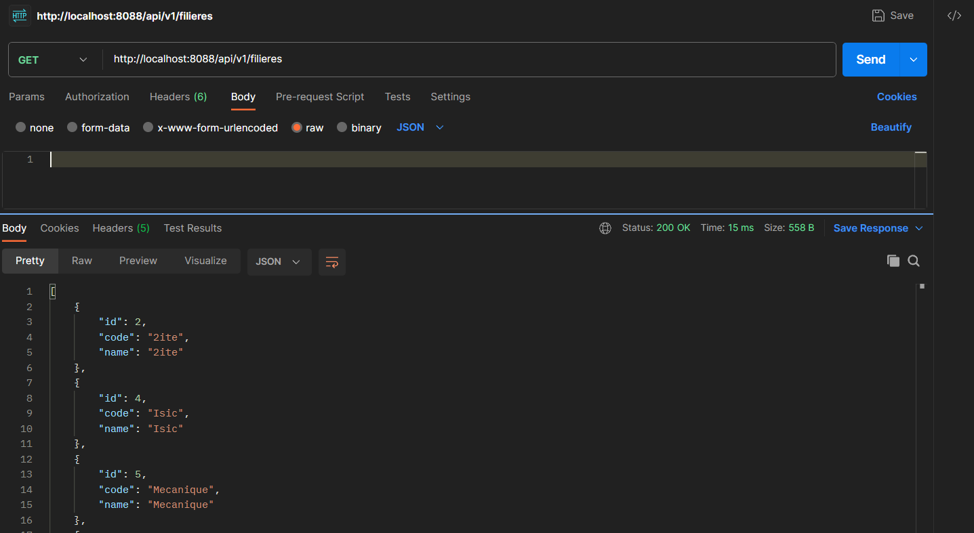Open the GET method dropdown
974x533 pixels.
tap(53, 60)
